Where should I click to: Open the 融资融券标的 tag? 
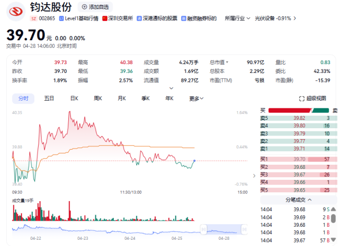199,19
